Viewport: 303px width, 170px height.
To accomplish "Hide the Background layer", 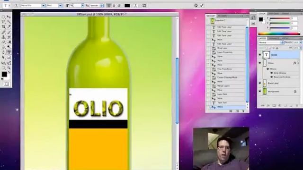I will (x=260, y=91).
